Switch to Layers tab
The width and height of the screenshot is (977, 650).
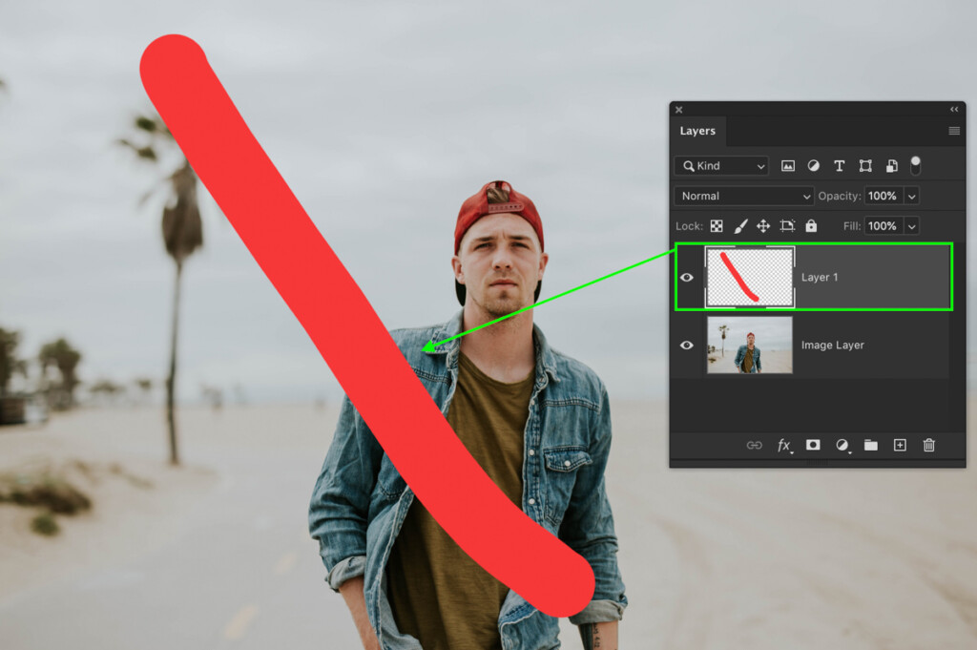click(x=697, y=131)
